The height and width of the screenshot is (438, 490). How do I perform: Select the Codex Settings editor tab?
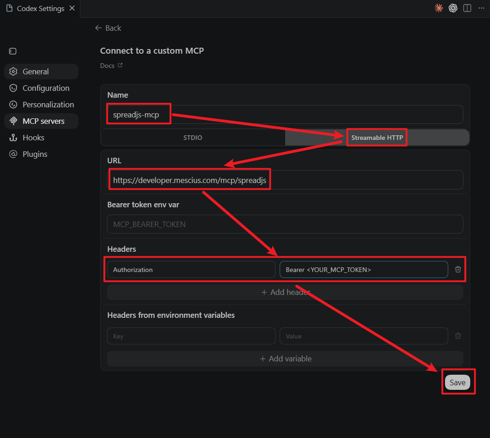point(40,8)
